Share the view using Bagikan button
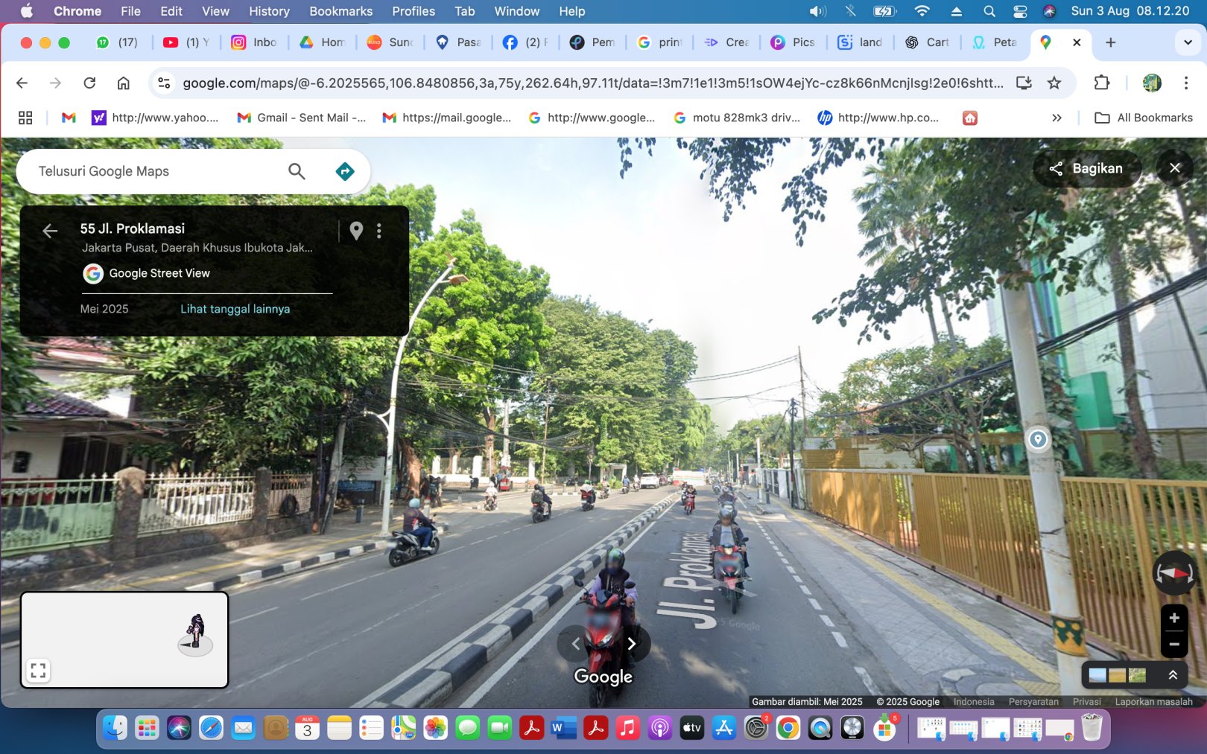The width and height of the screenshot is (1207, 754). point(1086,168)
